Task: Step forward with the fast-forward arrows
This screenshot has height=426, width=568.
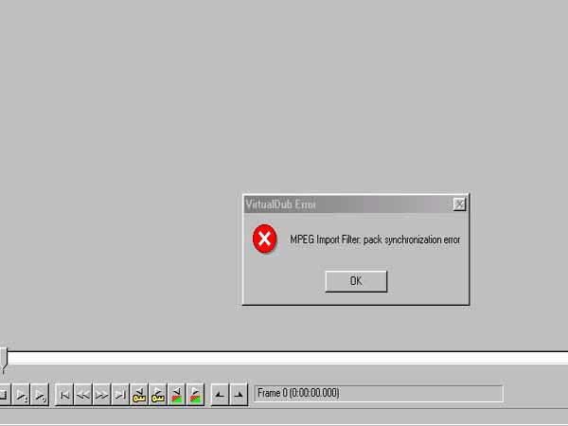Action: pos(102,395)
